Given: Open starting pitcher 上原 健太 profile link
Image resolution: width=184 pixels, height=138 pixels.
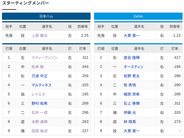Looking at the screenshot, I should tap(39, 36).
